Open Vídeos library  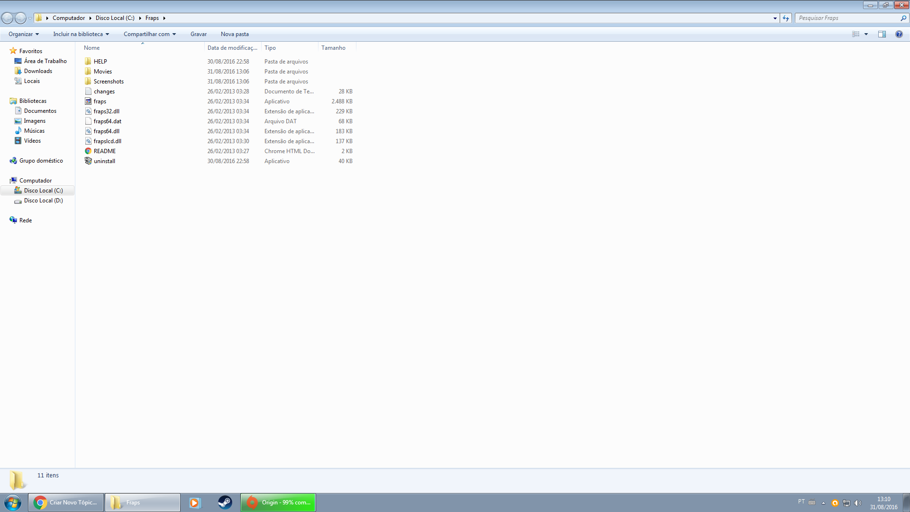pyautogui.click(x=32, y=140)
